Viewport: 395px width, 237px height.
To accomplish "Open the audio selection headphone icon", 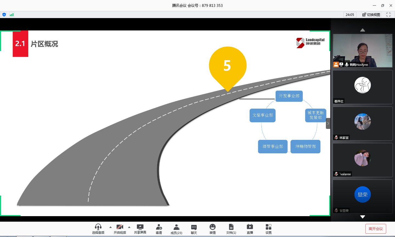I will tap(98, 227).
